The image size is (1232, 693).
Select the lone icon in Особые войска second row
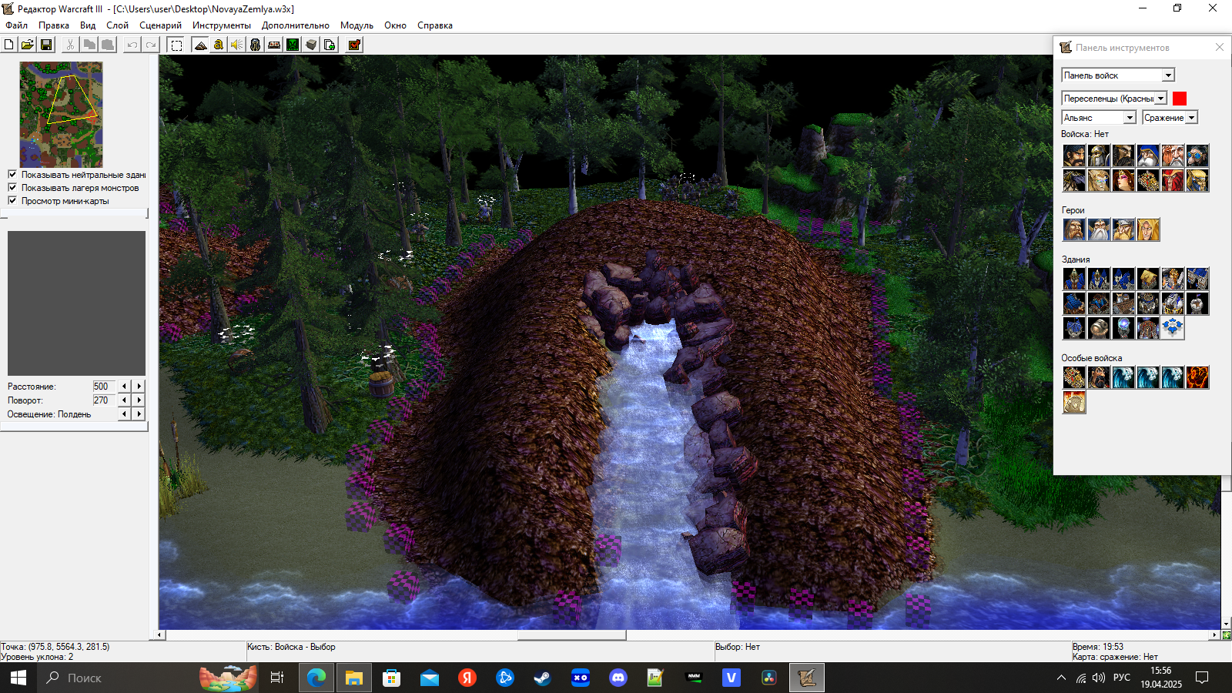[1074, 402]
